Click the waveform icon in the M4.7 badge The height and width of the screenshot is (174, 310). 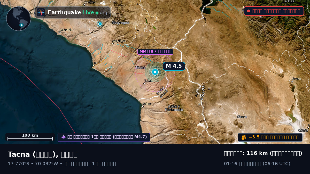click(63, 137)
